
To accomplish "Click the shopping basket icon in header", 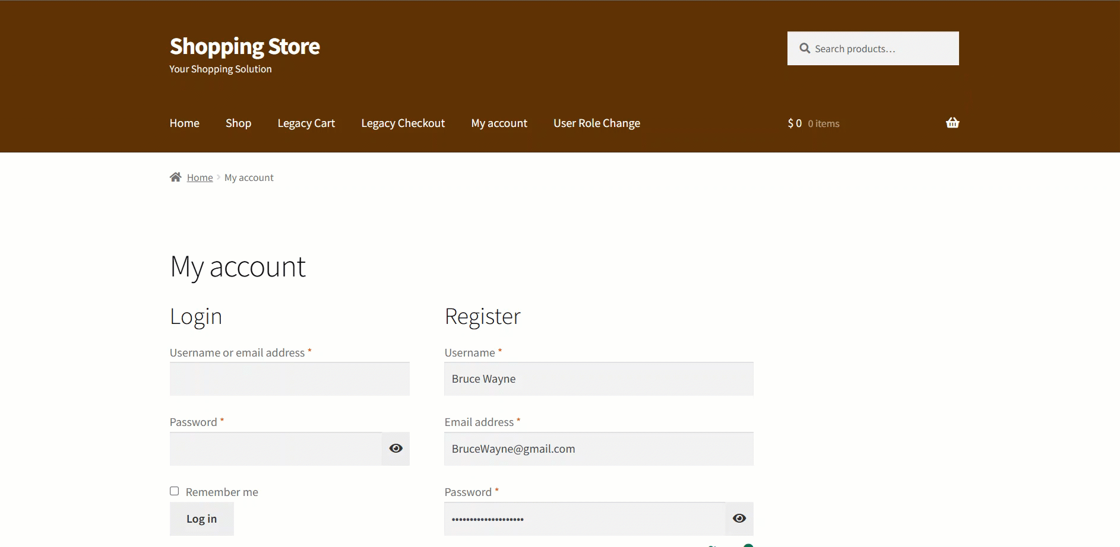I will point(952,123).
